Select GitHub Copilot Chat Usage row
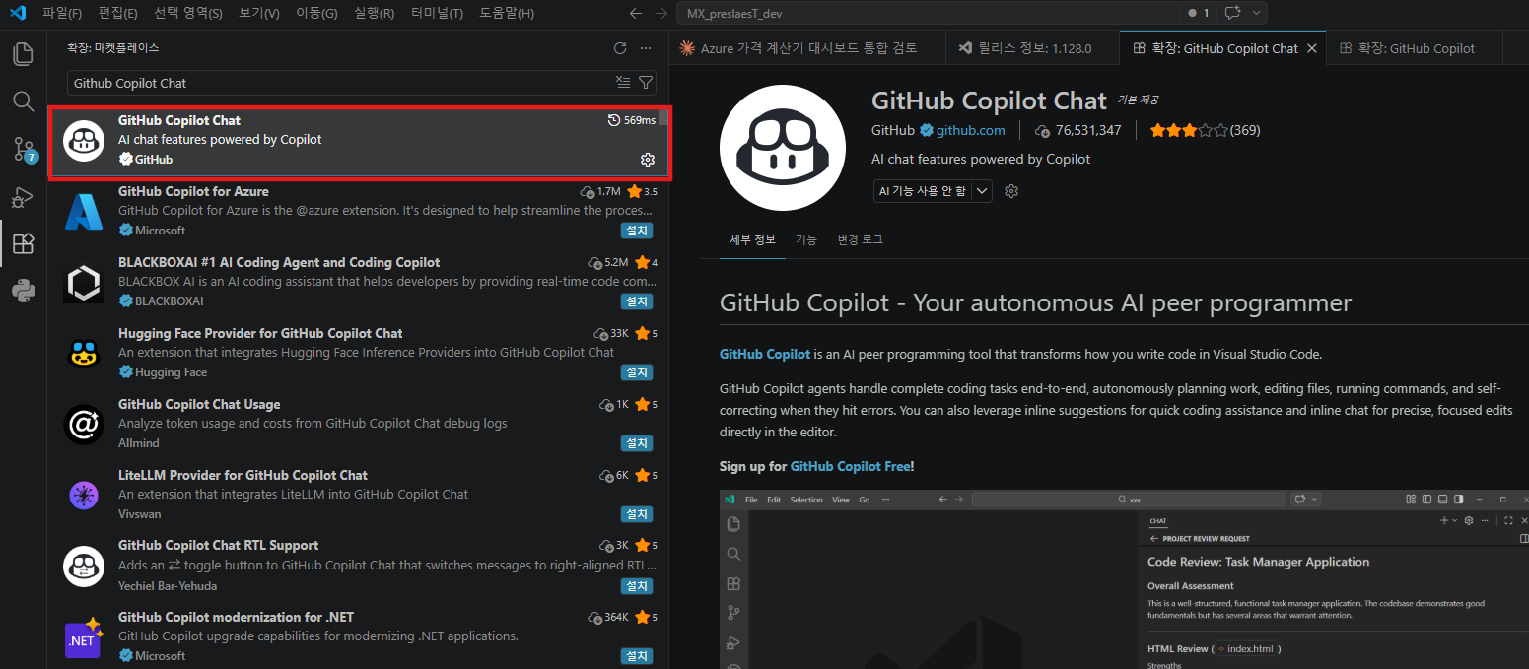The width and height of the screenshot is (1529, 669). 359,424
